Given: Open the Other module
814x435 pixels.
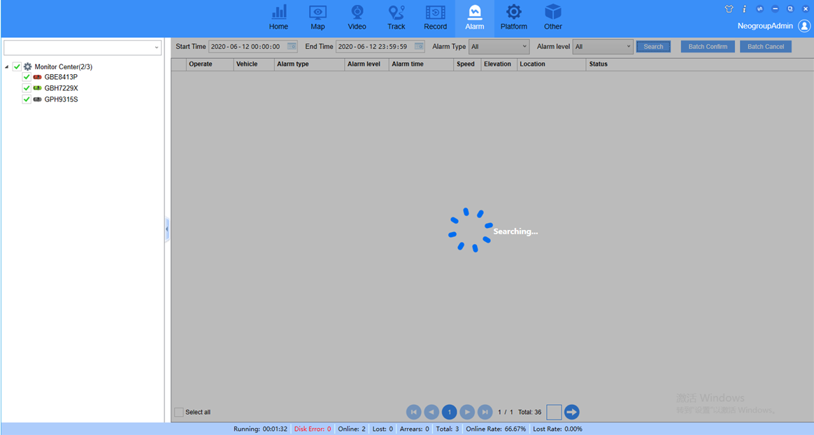Looking at the screenshot, I should coord(553,17).
